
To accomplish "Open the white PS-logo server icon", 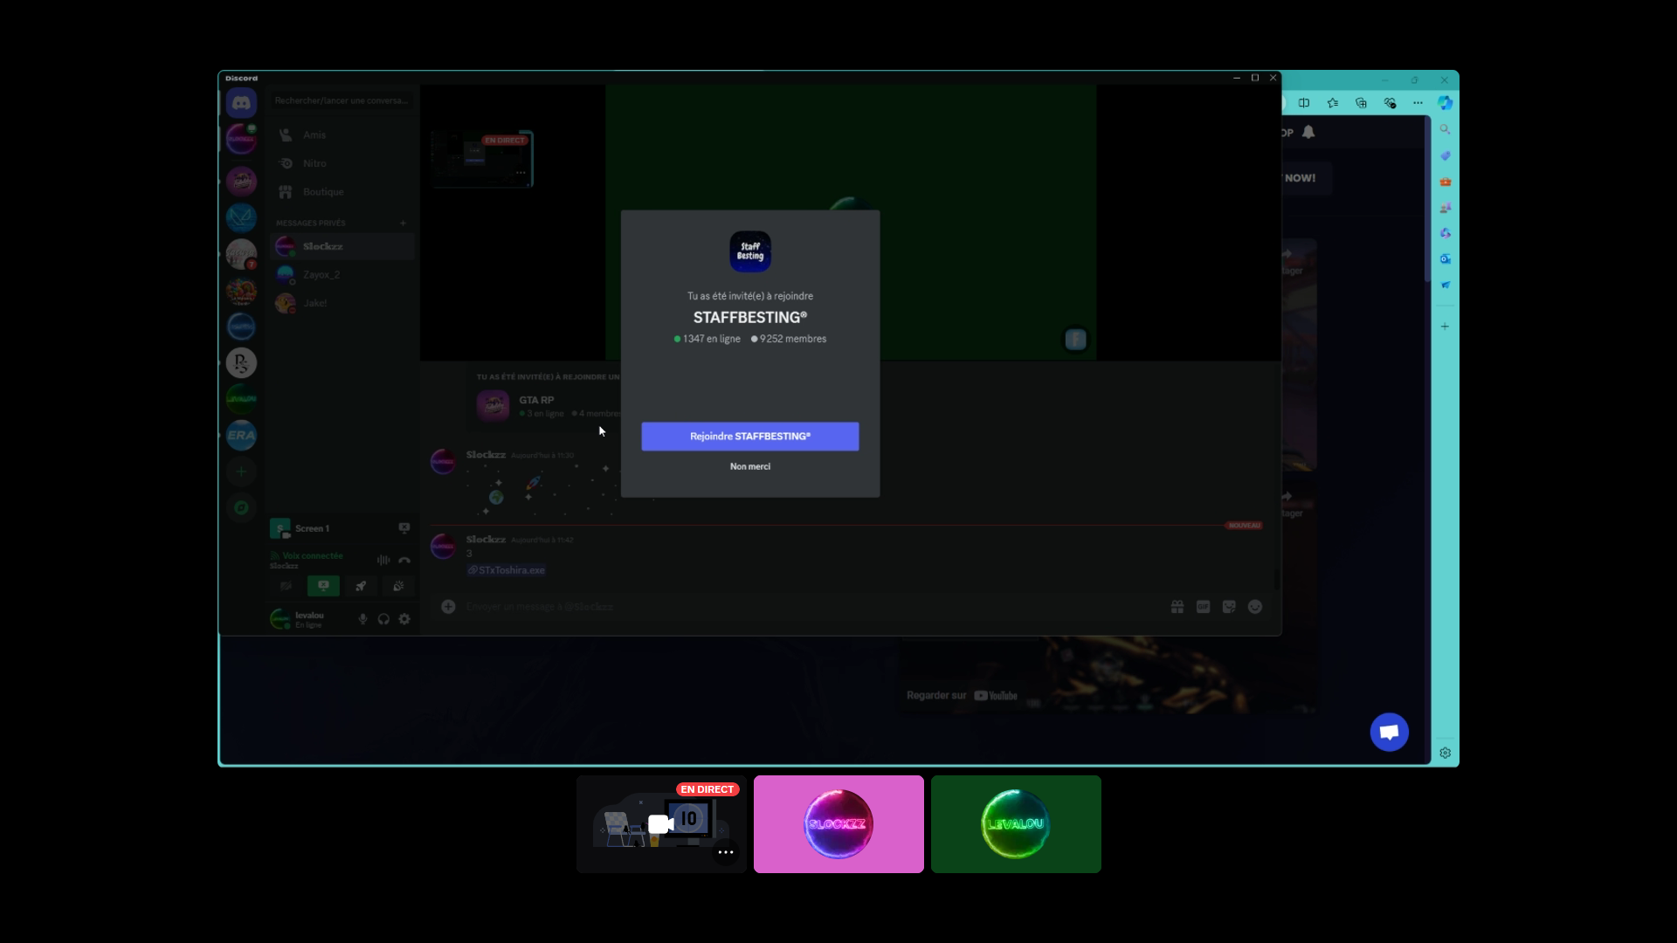I will 241,362.
